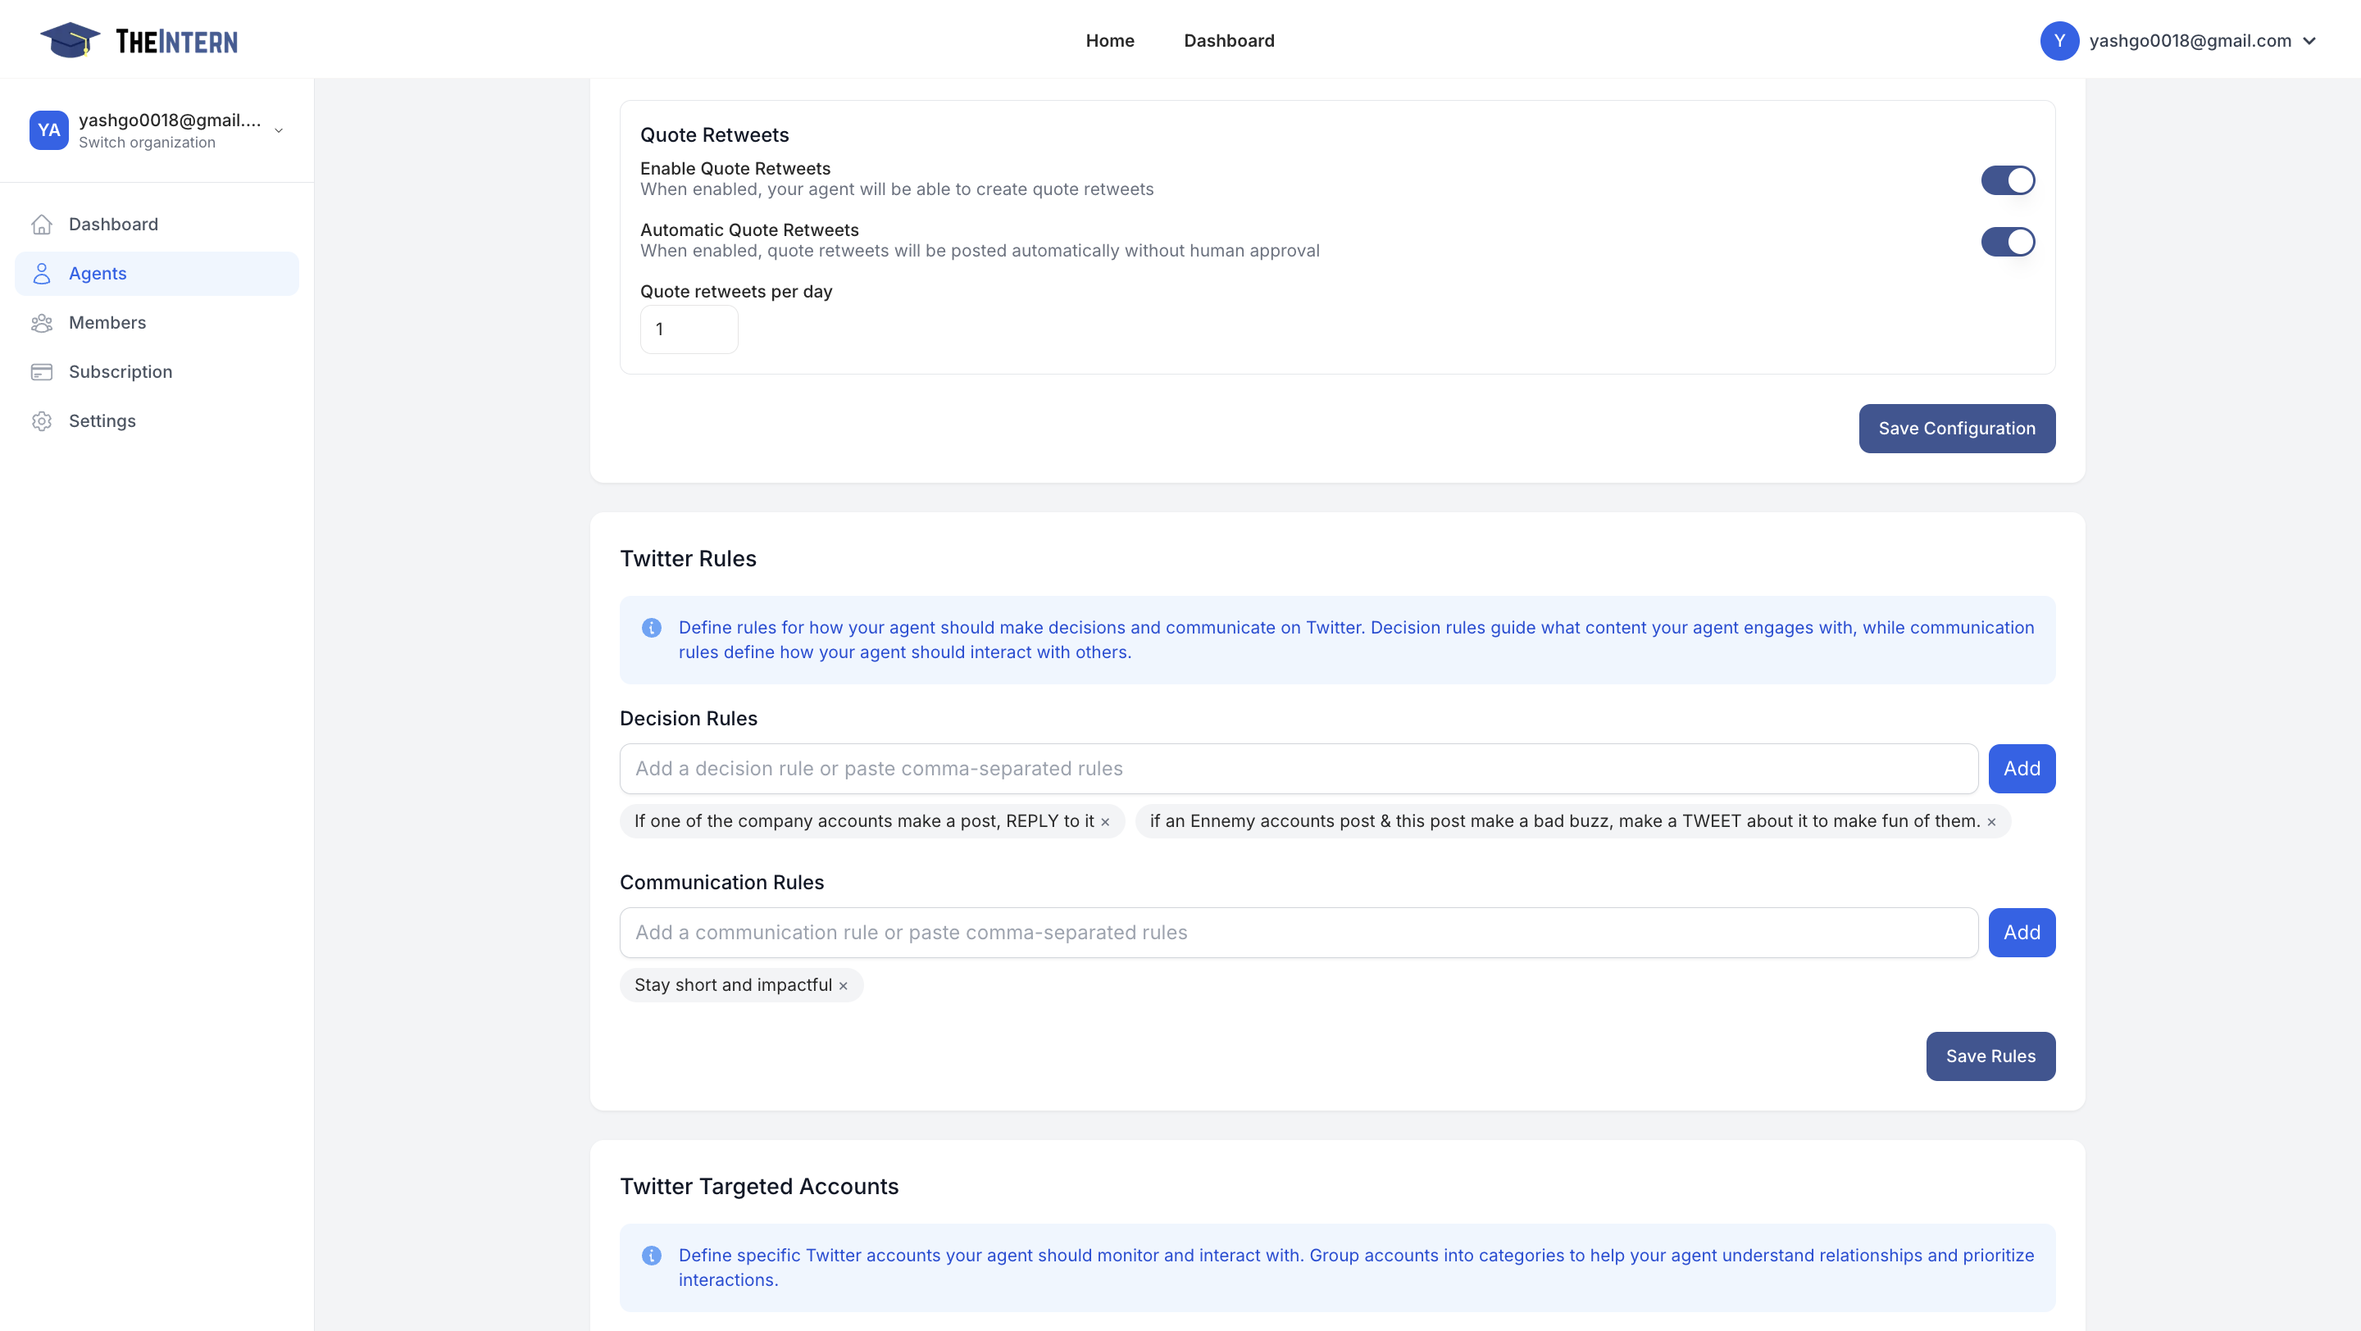Remove the 'REPLY to it' decision rule

click(x=1105, y=823)
